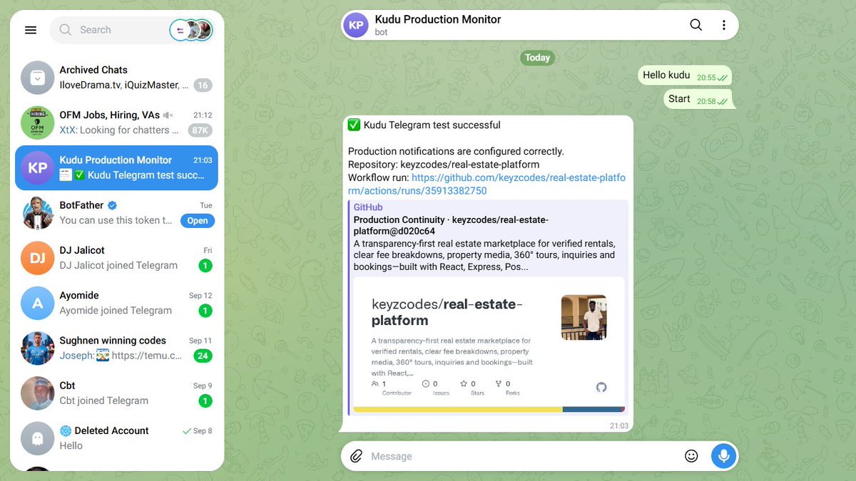Screen dimensions: 856x481
Task: Click the profile photo in GitHub preview
Action: point(584,317)
